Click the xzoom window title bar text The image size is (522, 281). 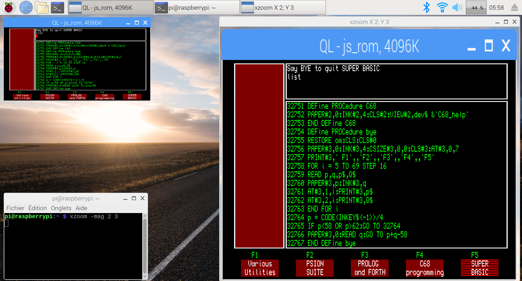(x=369, y=22)
